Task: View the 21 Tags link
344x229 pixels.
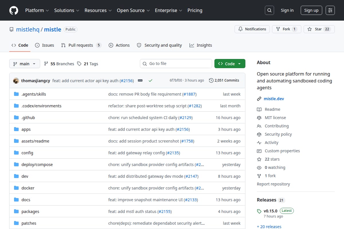Action: pyautogui.click(x=88, y=64)
